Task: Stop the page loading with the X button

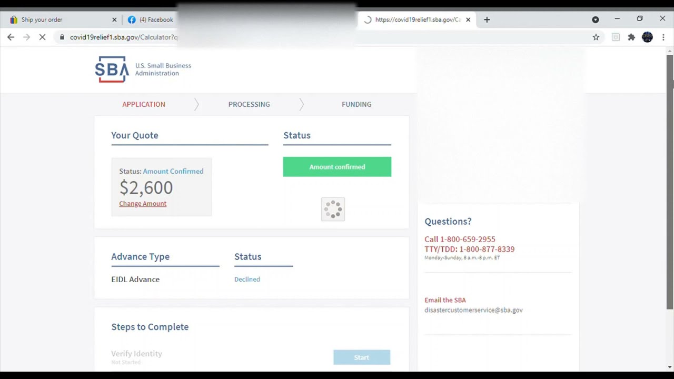Action: [x=43, y=37]
